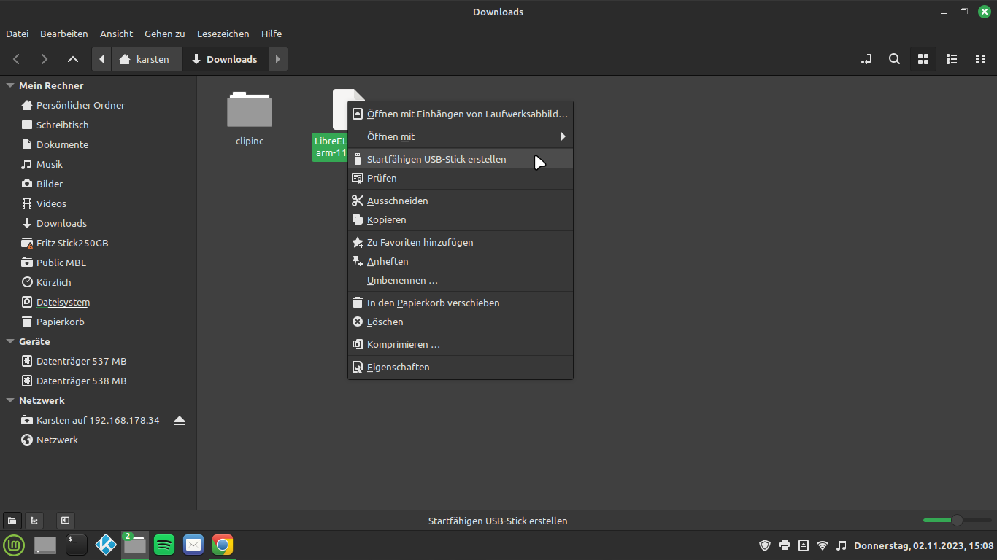Open the Bearbeiten menu
This screenshot has width=997, height=560.
(x=64, y=34)
